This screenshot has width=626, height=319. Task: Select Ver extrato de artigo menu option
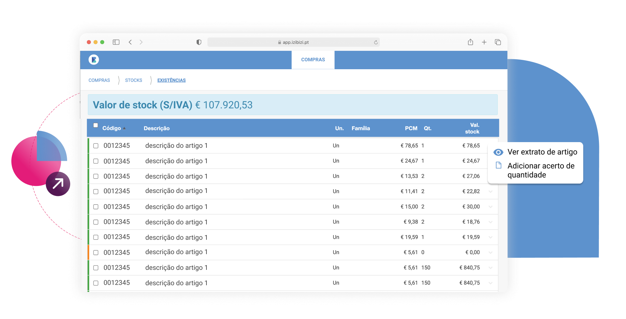click(x=542, y=152)
